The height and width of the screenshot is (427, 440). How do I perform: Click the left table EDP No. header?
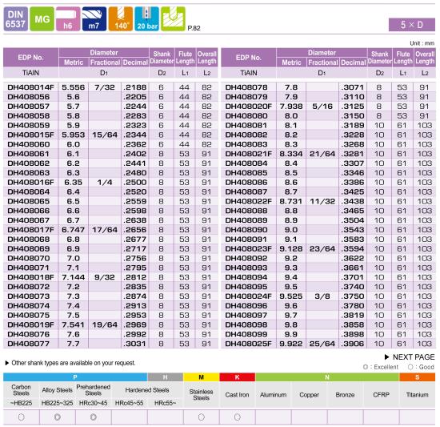(x=31, y=58)
